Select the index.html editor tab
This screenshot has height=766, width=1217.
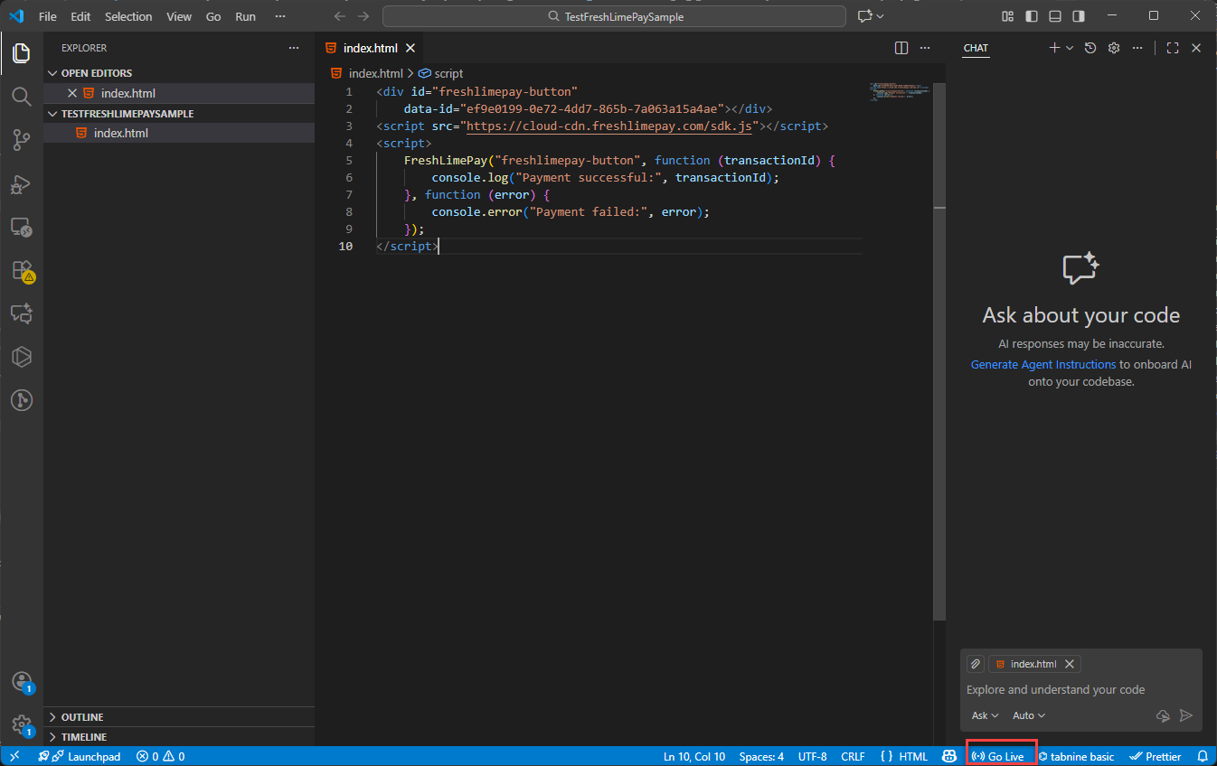370,48
